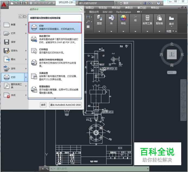Select 打开 in the application menu

pos(14,33)
